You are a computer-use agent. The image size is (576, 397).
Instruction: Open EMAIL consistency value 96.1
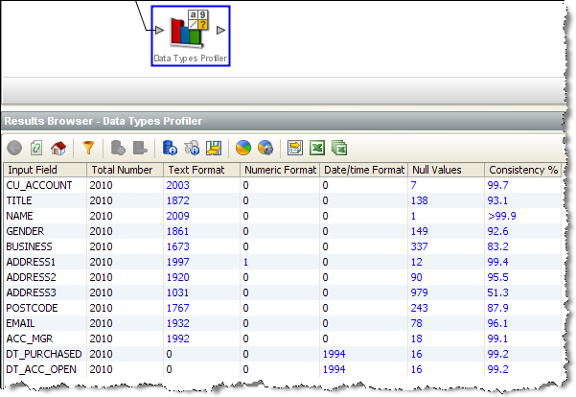[497, 323]
